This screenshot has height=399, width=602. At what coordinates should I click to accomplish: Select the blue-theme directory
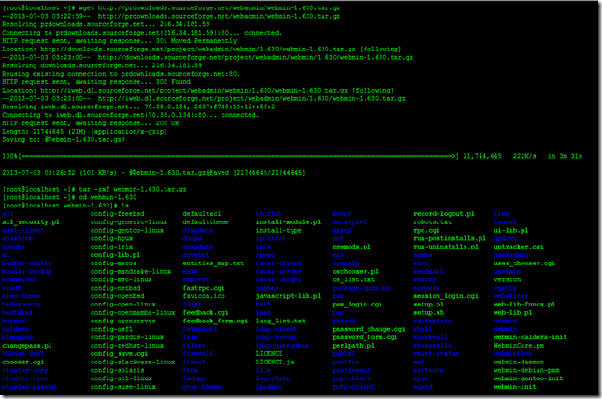coord(21,296)
